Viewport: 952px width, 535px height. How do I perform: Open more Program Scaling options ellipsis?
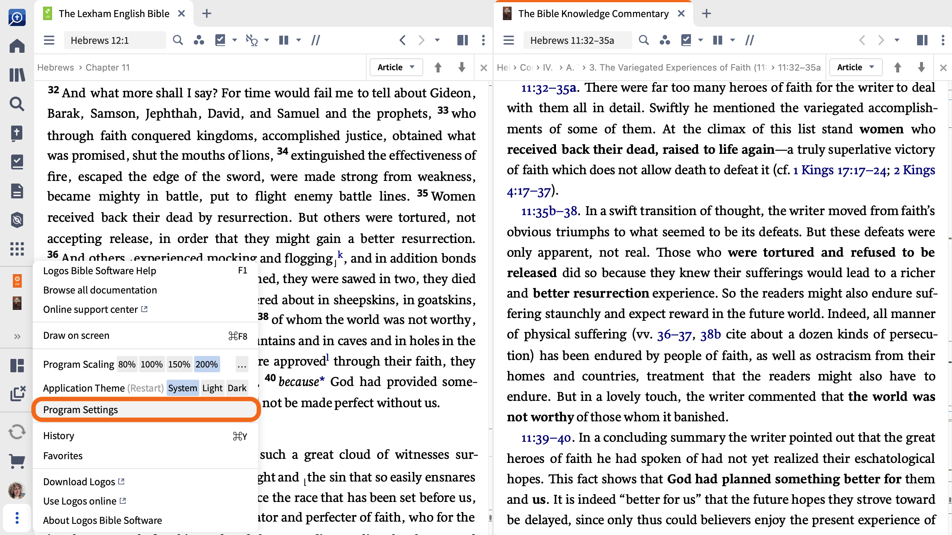[x=242, y=364]
